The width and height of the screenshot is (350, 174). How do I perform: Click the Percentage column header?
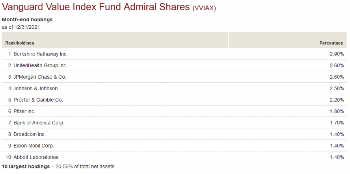(x=331, y=43)
